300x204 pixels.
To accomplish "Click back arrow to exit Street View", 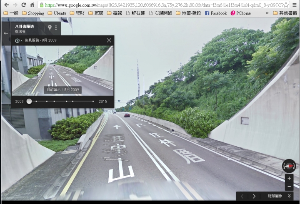I will coord(6,33).
